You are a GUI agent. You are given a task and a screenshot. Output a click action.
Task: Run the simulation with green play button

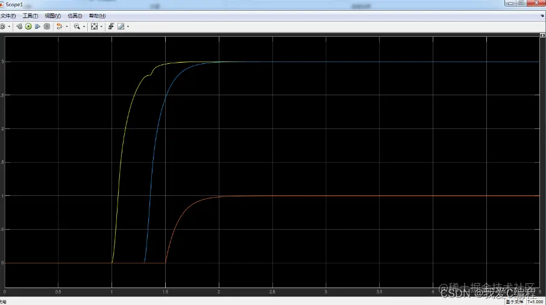point(28,27)
